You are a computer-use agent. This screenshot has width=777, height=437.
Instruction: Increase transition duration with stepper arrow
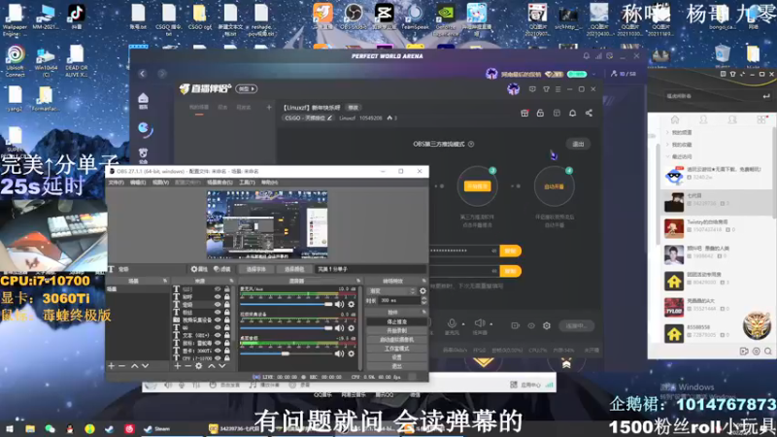(x=423, y=298)
